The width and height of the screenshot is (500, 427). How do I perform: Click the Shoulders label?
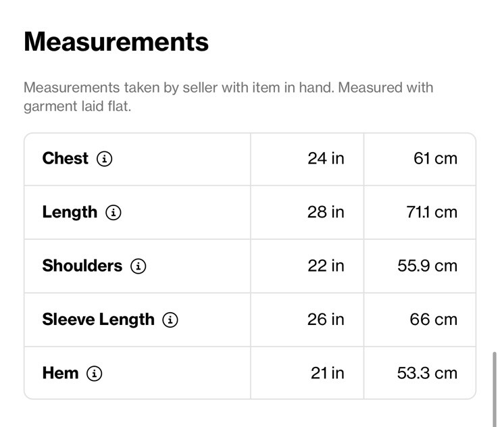(x=82, y=266)
